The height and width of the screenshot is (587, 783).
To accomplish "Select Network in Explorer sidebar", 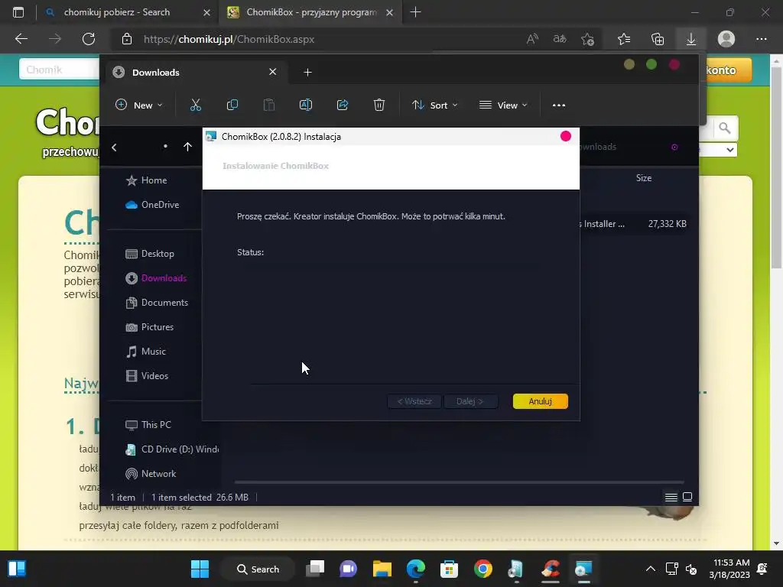I will (x=151, y=474).
